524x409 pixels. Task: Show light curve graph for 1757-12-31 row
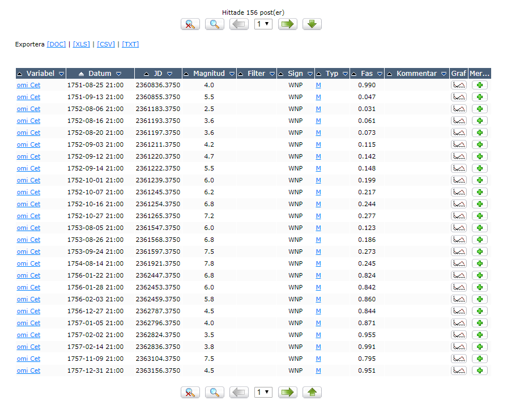pyautogui.click(x=458, y=370)
